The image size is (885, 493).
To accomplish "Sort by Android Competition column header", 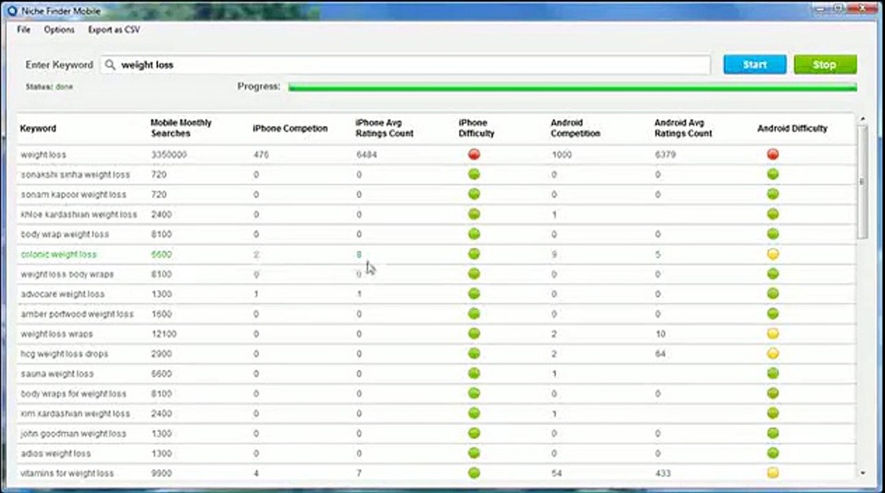I will point(575,128).
